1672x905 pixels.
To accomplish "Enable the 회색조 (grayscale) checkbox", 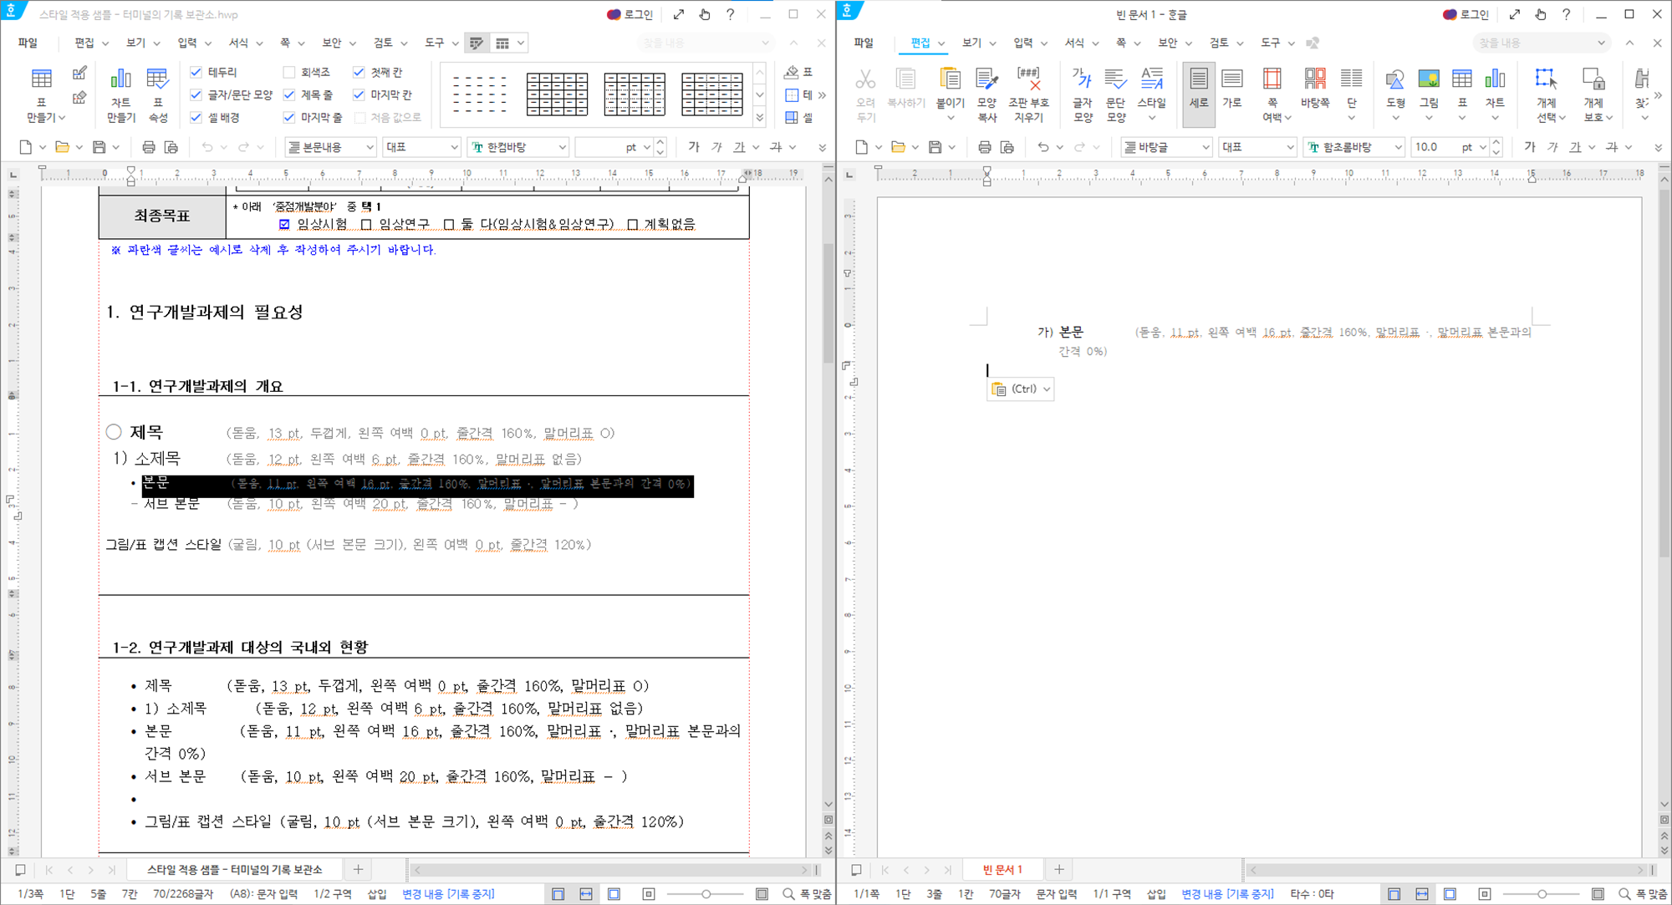I will pyautogui.click(x=288, y=72).
